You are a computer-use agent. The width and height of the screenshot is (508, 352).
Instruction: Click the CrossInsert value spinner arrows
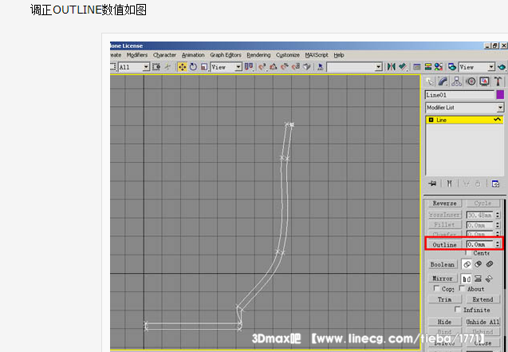(498, 215)
